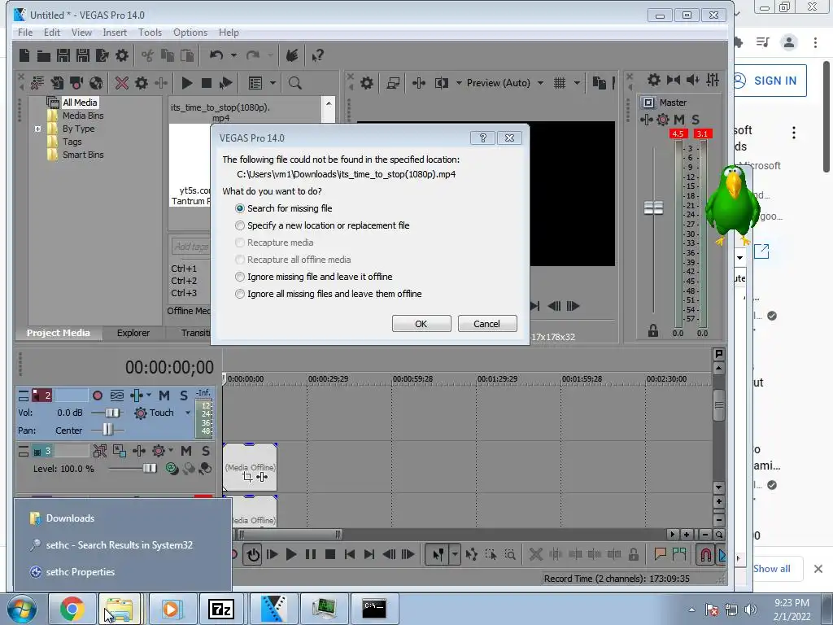Open Chrome from Windows taskbar
The image size is (833, 625).
72,609
